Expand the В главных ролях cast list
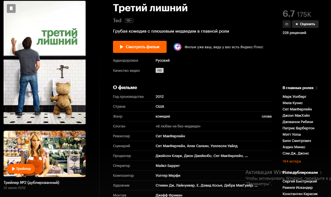 coord(300,88)
